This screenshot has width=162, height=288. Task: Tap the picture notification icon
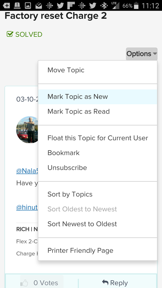28,5
